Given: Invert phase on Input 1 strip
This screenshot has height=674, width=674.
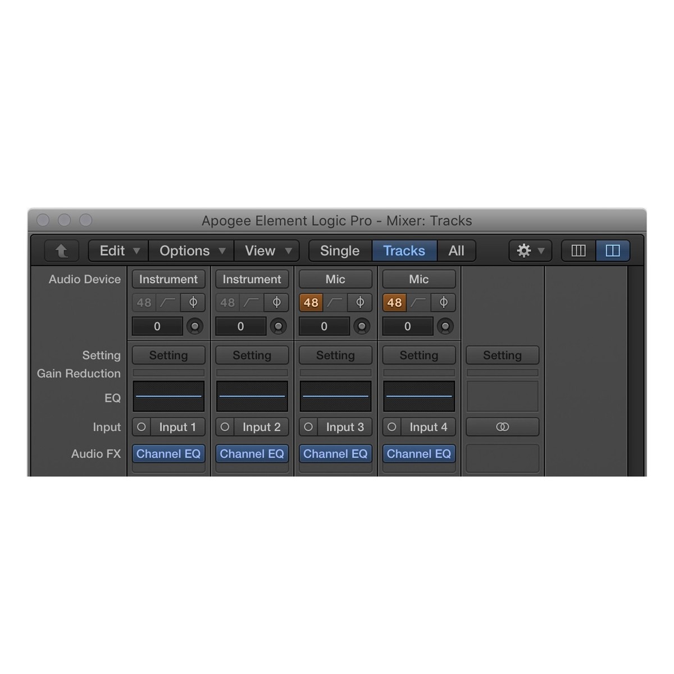Looking at the screenshot, I should (193, 303).
